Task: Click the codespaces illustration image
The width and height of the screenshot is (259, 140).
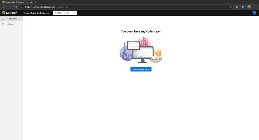Action: pos(141,50)
